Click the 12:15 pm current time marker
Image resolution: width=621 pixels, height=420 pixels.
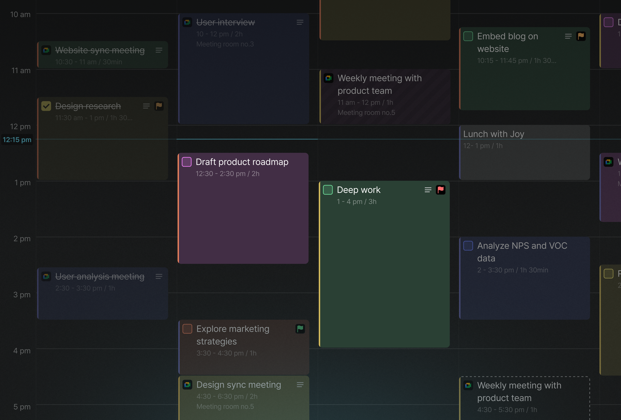click(x=17, y=140)
